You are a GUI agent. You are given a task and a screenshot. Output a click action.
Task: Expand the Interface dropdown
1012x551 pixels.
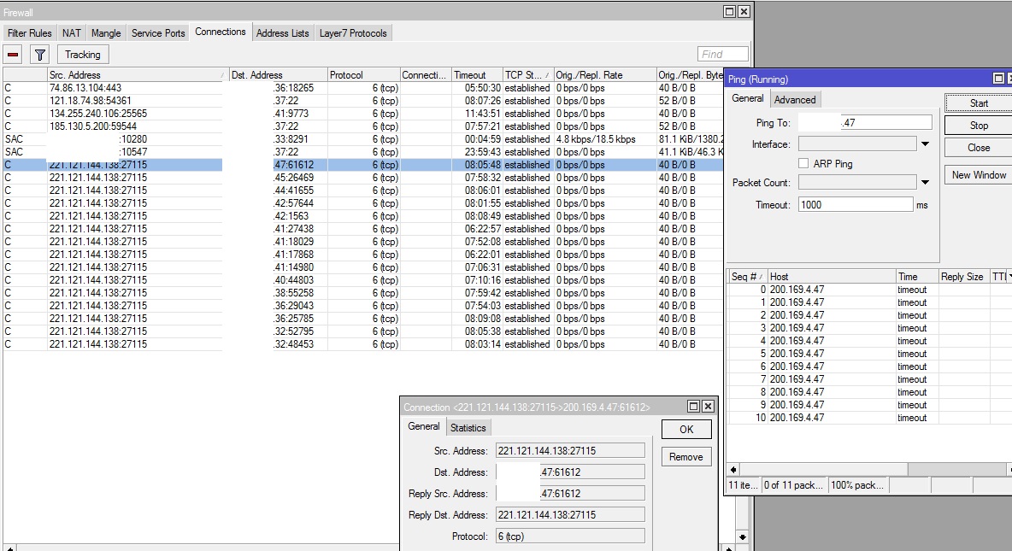point(925,144)
